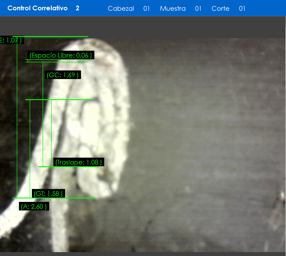Click the E: 1.07 measurement label
Viewport: 286px width, 256px height.
11,40
